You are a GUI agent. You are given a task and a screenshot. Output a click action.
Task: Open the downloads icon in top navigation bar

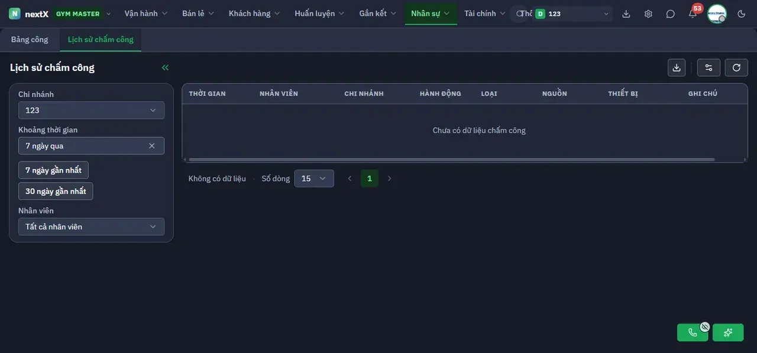626,14
